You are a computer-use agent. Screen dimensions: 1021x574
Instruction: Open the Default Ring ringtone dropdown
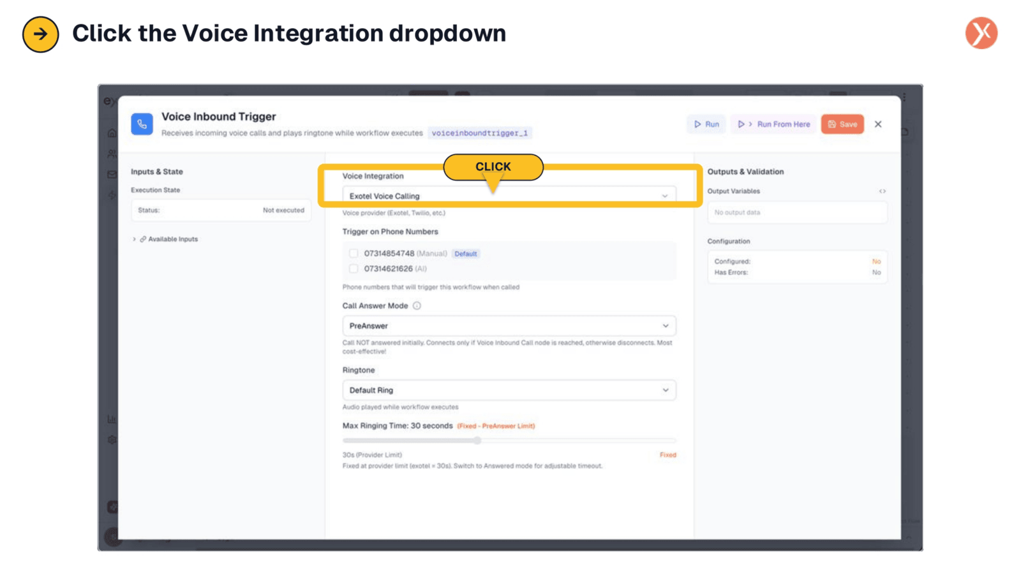click(509, 390)
